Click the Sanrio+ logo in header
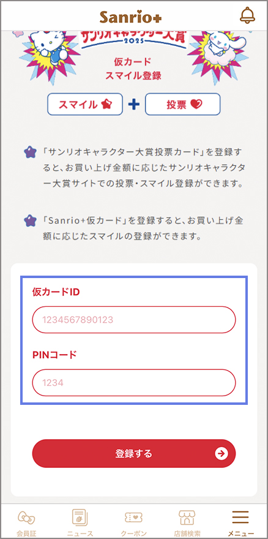This screenshot has height=539, width=268. (130, 17)
